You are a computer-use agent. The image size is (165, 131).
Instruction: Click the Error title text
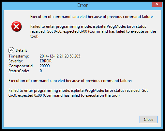[82, 5]
